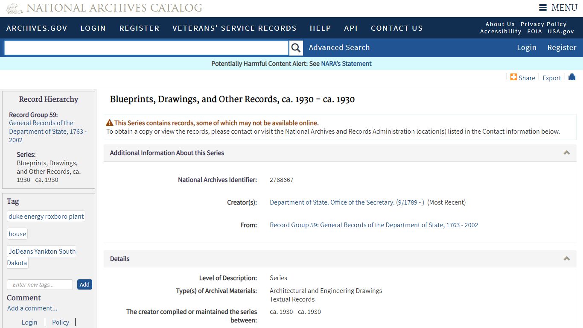The width and height of the screenshot is (583, 328).
Task: Open Privacy Policy link in header
Action: click(544, 24)
